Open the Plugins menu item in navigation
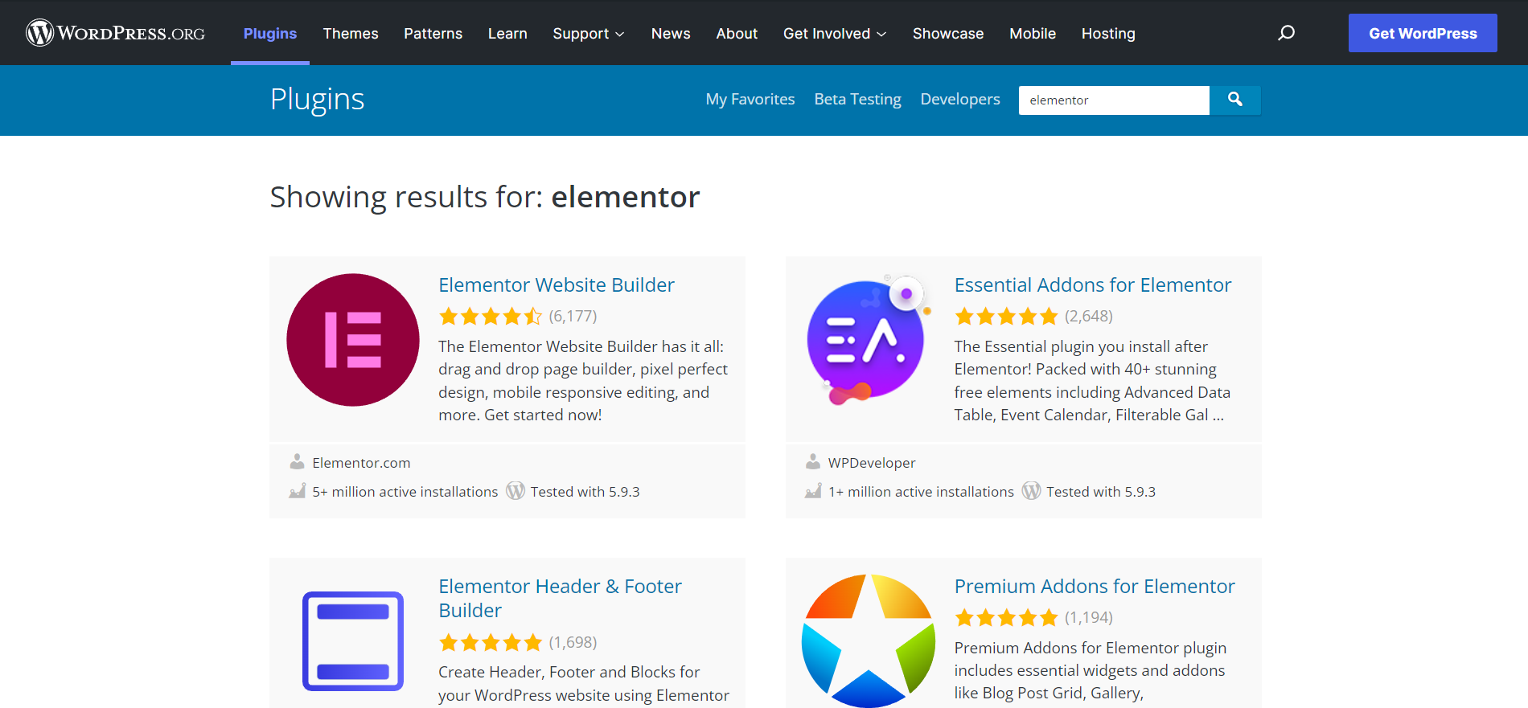 click(269, 33)
